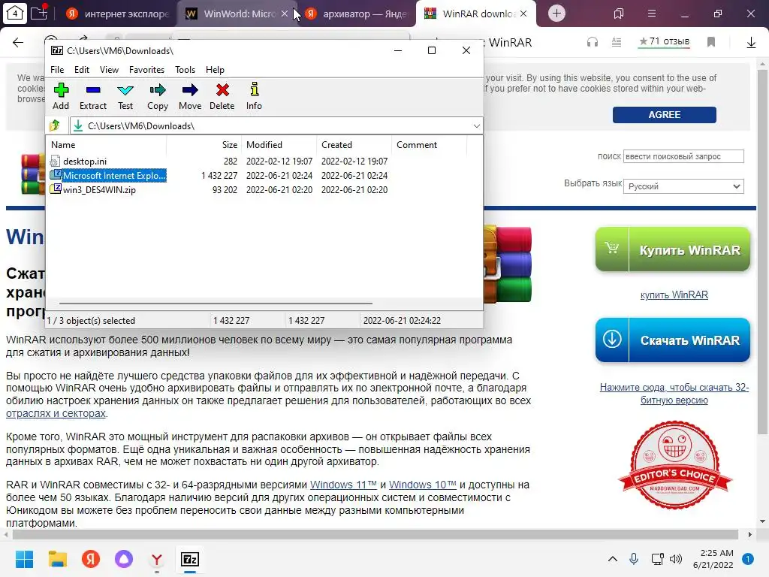Open the 7-Zip File menu

(x=57, y=70)
